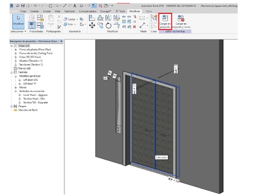The image size is (255, 196).
Task: Click the red Delete X icon
Action: (x=134, y=27)
